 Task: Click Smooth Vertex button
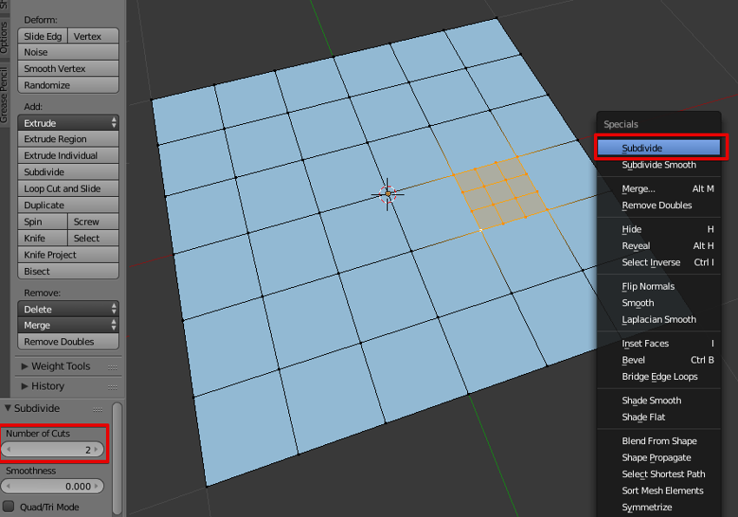(x=69, y=69)
